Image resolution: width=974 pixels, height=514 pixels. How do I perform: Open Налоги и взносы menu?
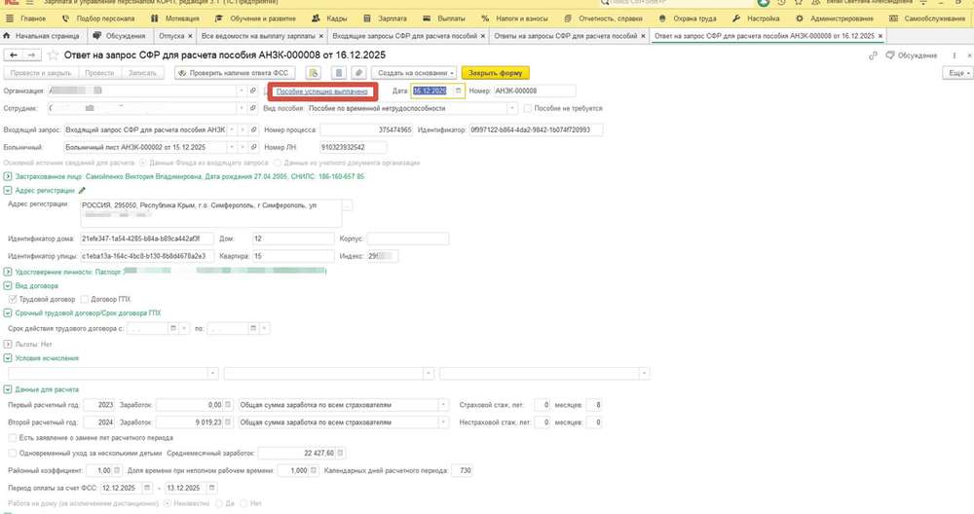pos(515,18)
